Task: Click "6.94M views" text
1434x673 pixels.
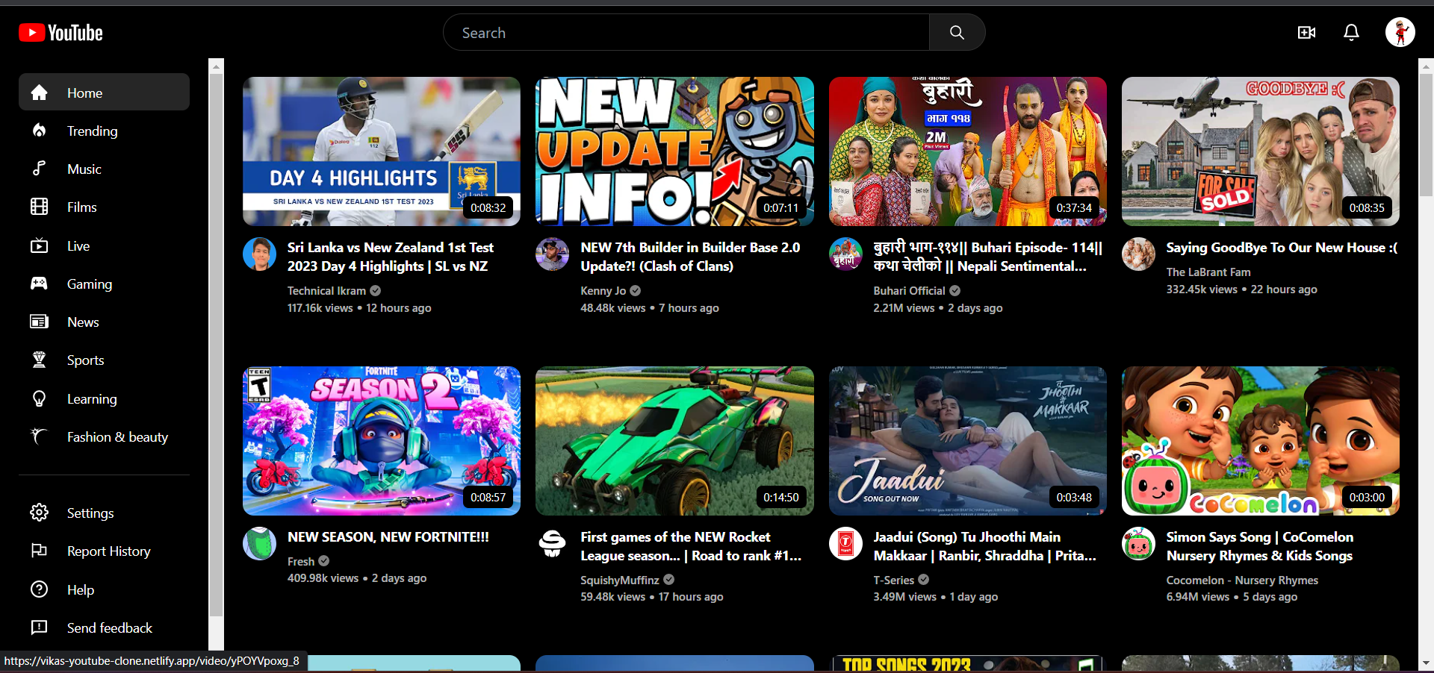Action: point(1198,597)
